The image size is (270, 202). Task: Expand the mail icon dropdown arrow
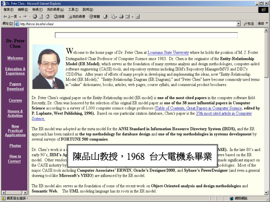[117, 17]
